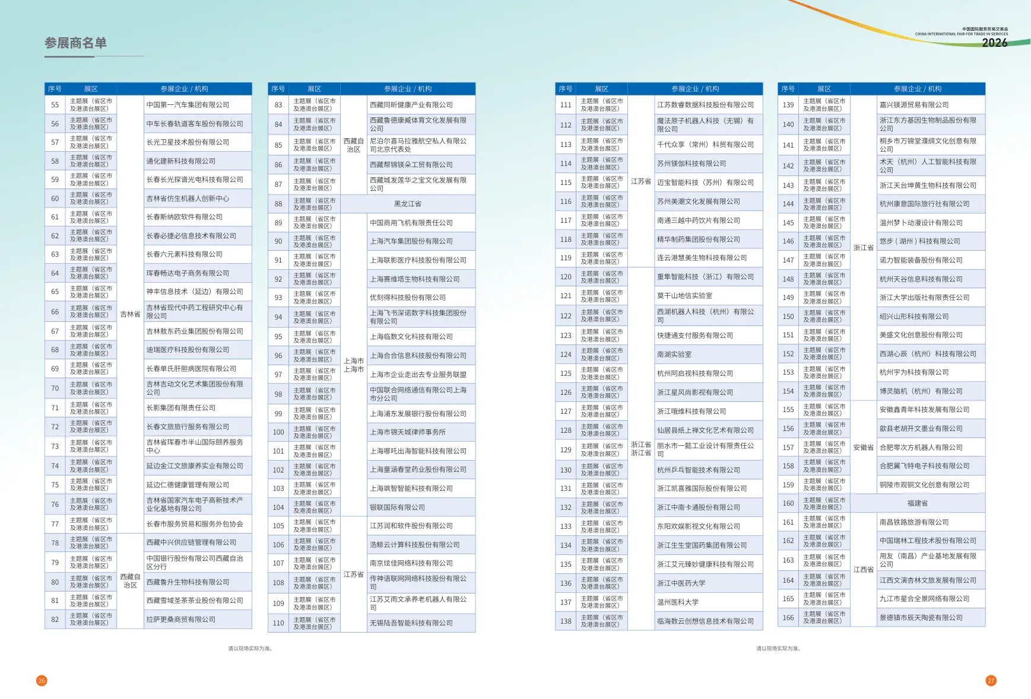The image size is (1031, 699).
Task: Click serial number 100 cell
Action: (x=278, y=432)
